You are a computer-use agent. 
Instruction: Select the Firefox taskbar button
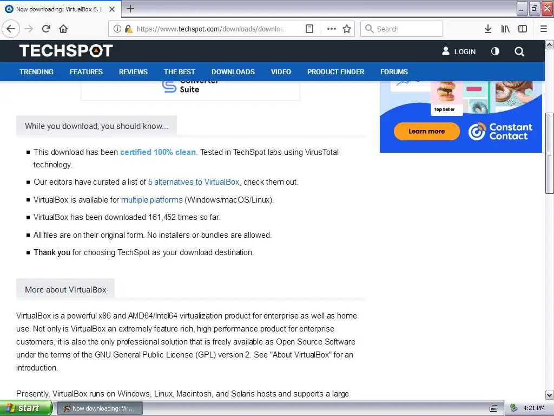[100, 408]
